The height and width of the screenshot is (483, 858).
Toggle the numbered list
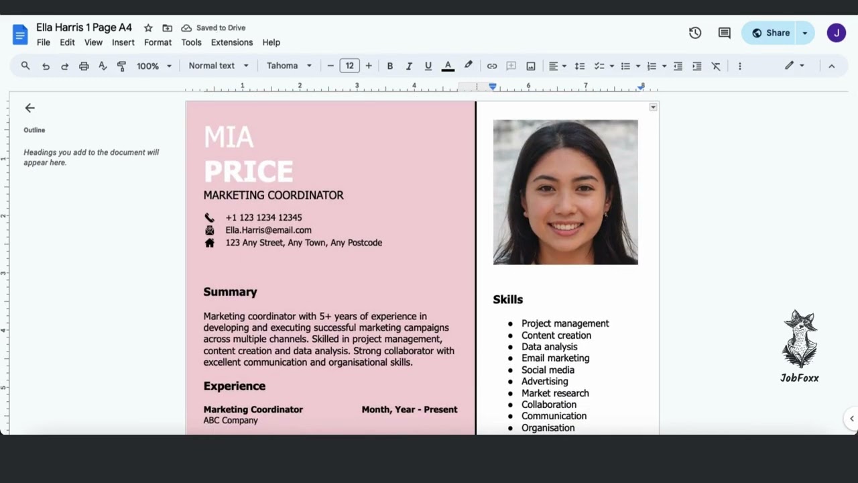pos(652,66)
